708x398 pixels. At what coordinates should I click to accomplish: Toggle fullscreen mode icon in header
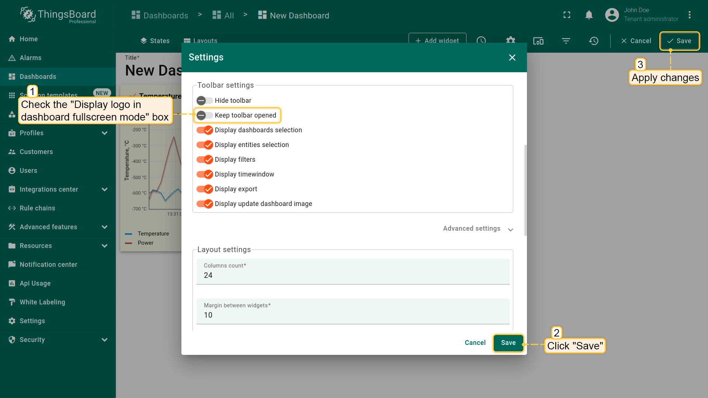pyautogui.click(x=567, y=15)
